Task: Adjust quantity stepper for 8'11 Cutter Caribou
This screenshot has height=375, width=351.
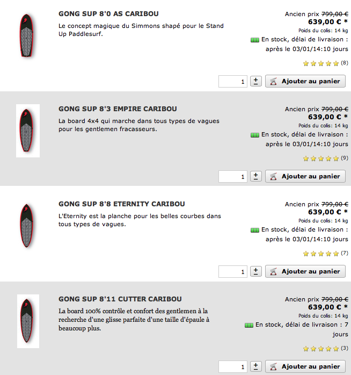Action: [x=255, y=366]
